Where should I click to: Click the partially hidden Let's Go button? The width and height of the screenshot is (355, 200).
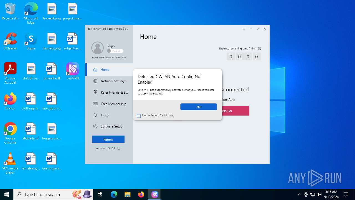coord(235,111)
